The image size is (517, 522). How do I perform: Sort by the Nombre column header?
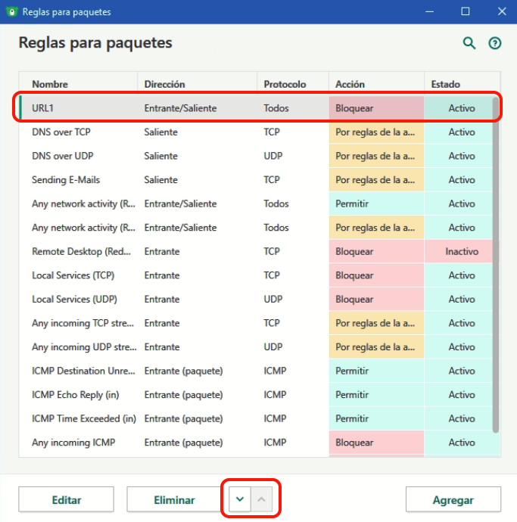[x=50, y=84]
